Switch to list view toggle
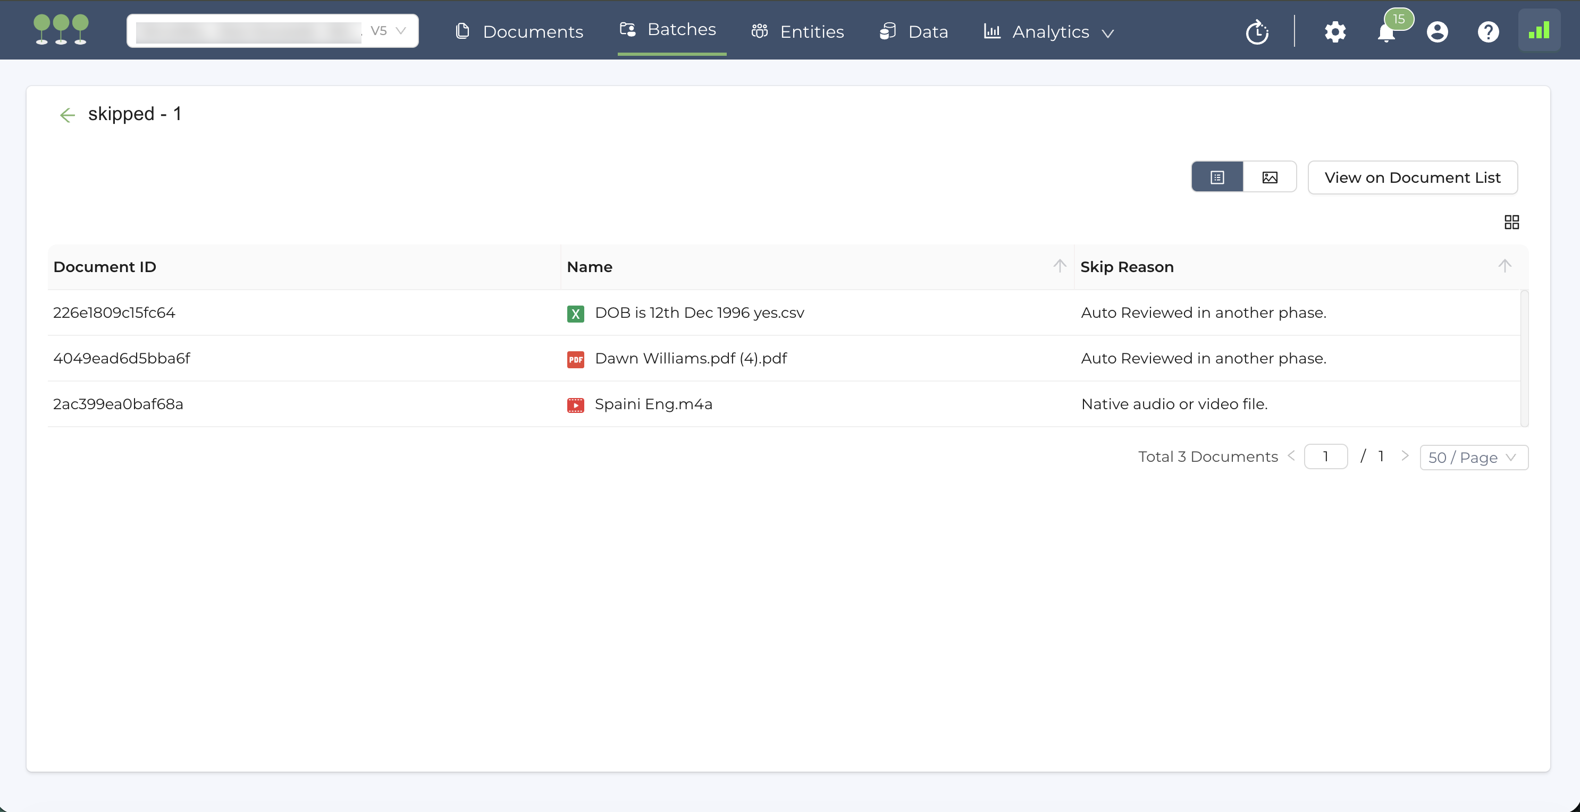Viewport: 1580px width, 812px height. pyautogui.click(x=1217, y=177)
